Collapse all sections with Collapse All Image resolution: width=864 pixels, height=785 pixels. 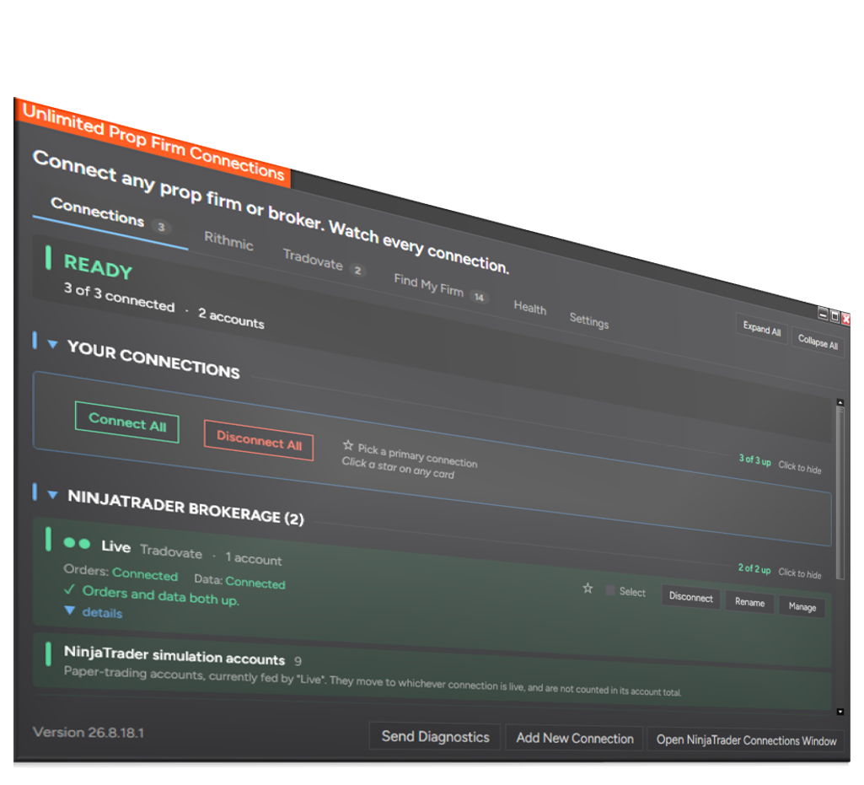point(818,342)
